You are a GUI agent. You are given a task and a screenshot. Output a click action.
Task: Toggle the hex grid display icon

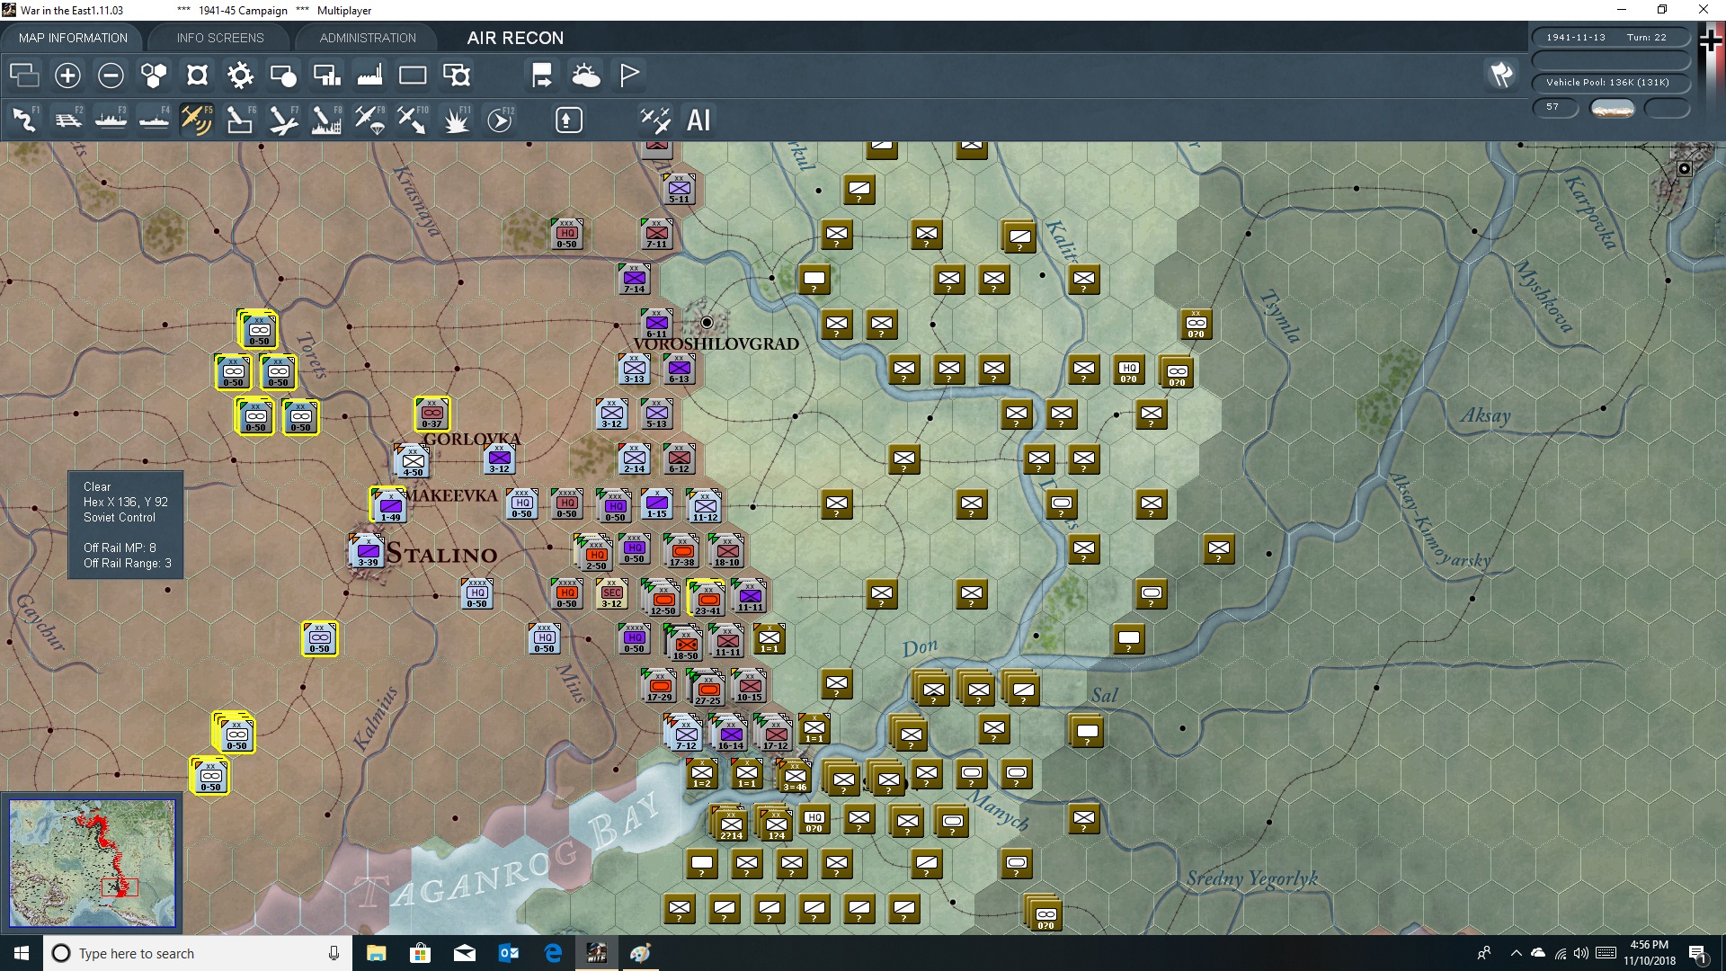coord(154,76)
